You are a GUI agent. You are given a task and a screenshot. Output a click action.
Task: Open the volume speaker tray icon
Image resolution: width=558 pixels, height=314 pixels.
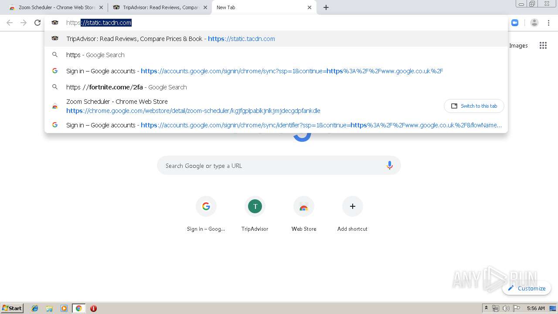point(506,308)
